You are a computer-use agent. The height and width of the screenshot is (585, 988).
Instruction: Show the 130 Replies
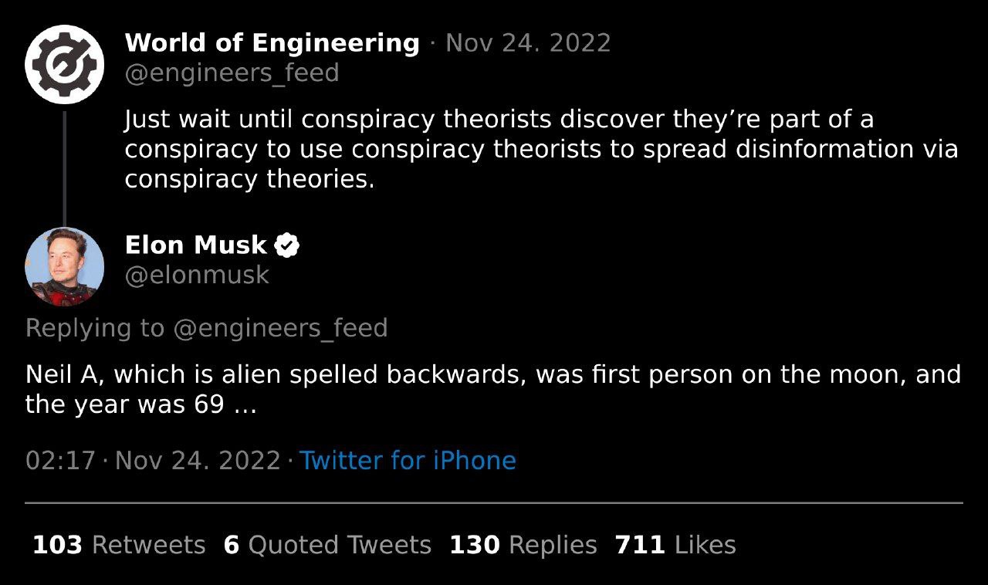[x=523, y=546]
